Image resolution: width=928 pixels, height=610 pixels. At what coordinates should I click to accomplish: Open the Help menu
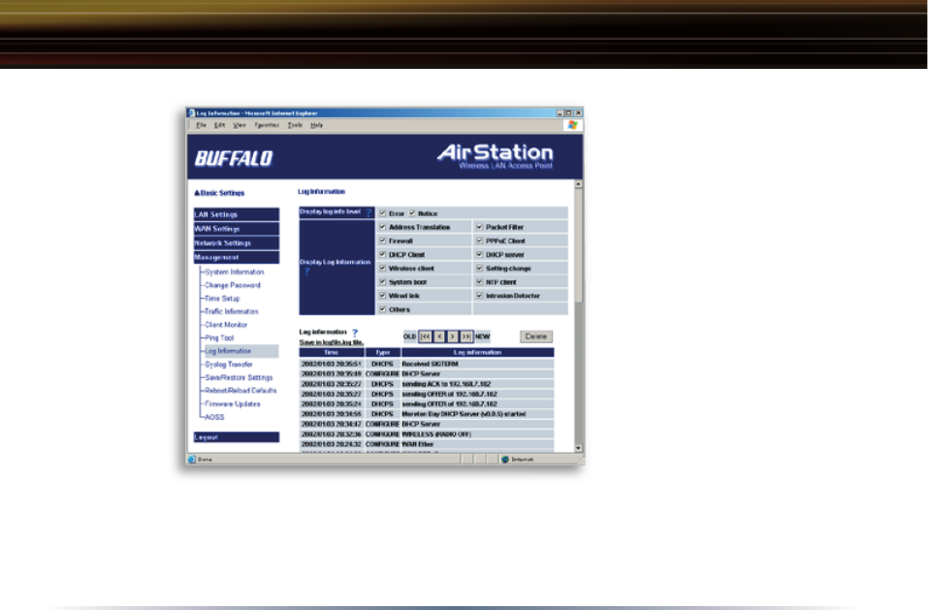pyautogui.click(x=317, y=125)
